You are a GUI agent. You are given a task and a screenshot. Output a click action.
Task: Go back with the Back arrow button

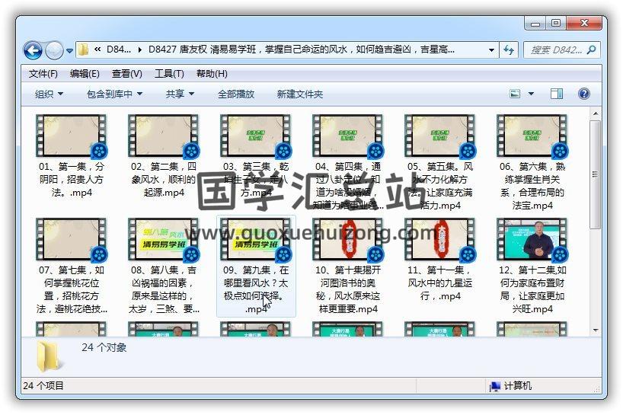(x=33, y=50)
